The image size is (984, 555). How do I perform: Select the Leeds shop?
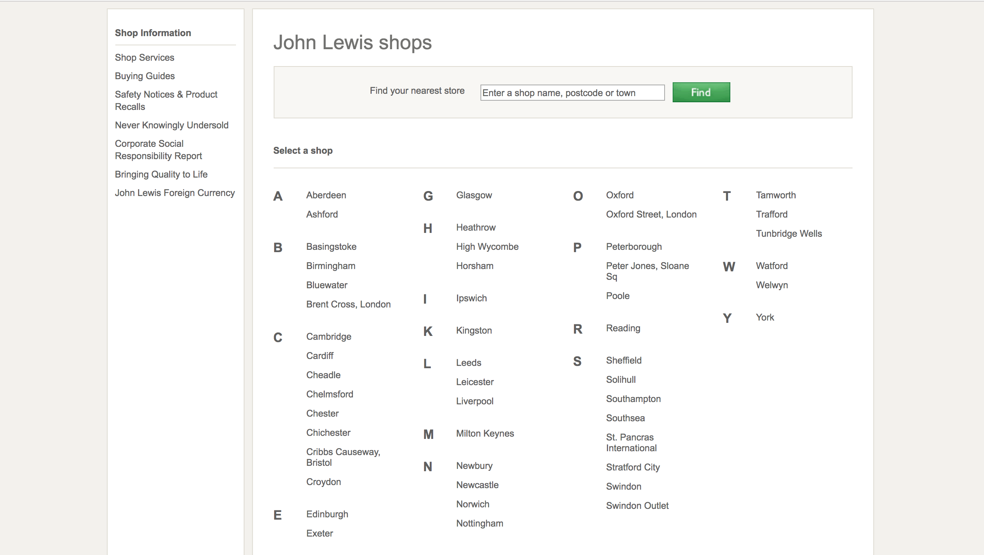point(469,363)
